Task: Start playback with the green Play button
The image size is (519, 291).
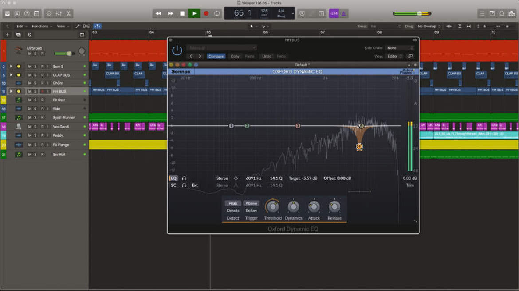Action: 194,14
